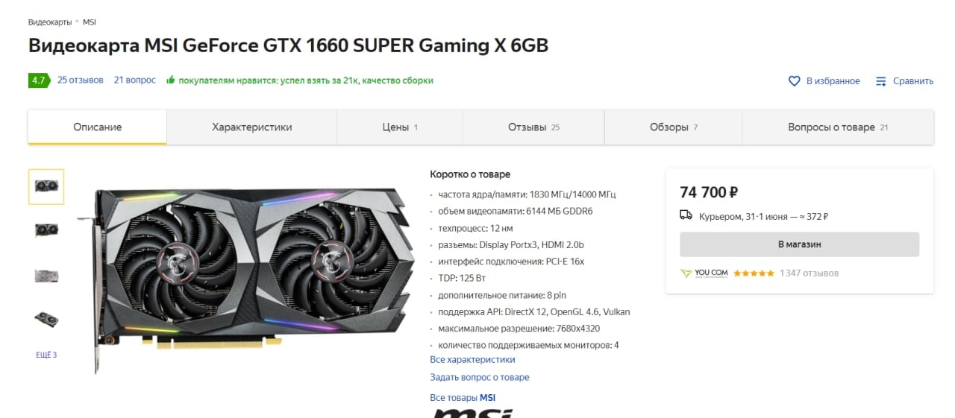Switch to the Отзывы tab
Image resolution: width=955 pixels, height=418 pixels.
point(533,127)
